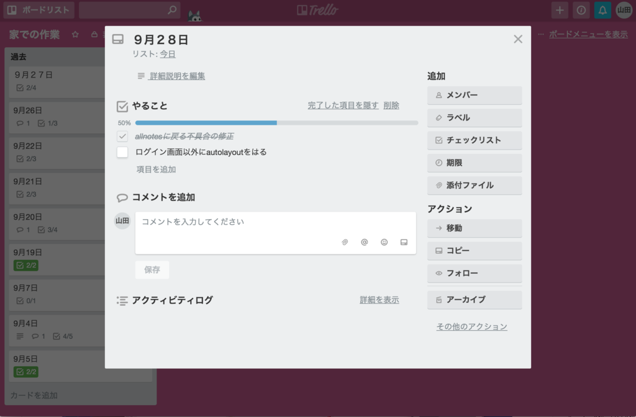Open the emoji picker in comment box
The height and width of the screenshot is (417, 636).
[x=384, y=243]
